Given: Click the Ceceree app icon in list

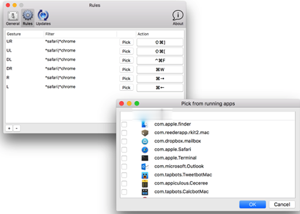Looking at the screenshot, I should [x=145, y=184].
